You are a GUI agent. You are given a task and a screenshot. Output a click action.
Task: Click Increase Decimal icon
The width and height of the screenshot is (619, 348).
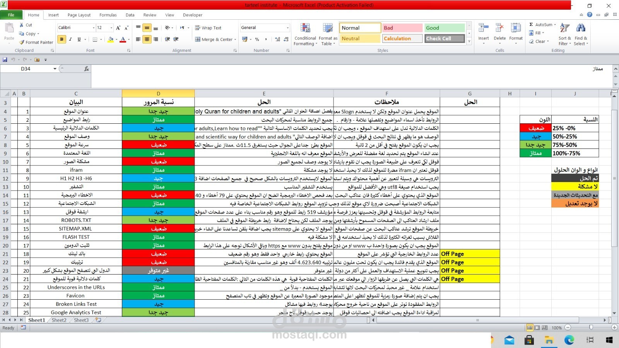tap(277, 39)
